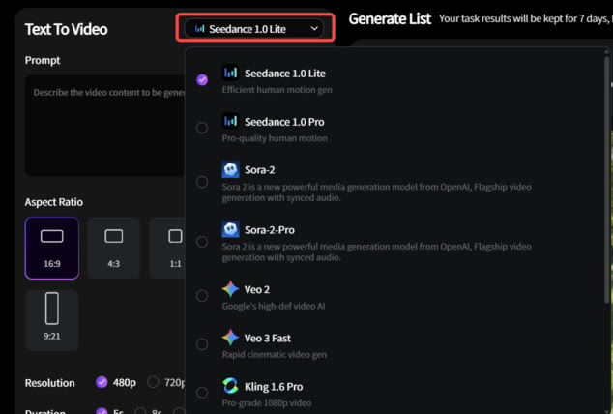Click the chevron arrow on the model selector
Screen dimensions: 613x414
tap(314, 29)
